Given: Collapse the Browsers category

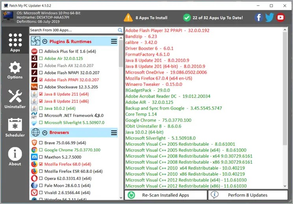Looking at the screenshot, I should click(x=45, y=133).
